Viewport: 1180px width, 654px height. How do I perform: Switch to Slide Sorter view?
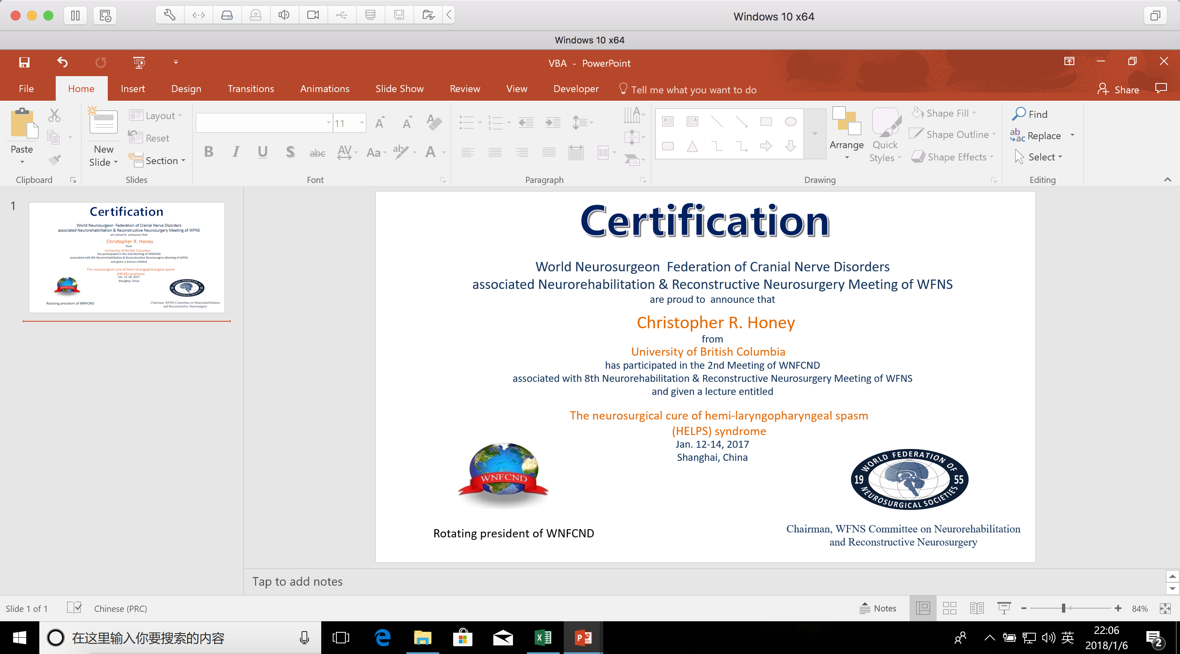click(950, 608)
